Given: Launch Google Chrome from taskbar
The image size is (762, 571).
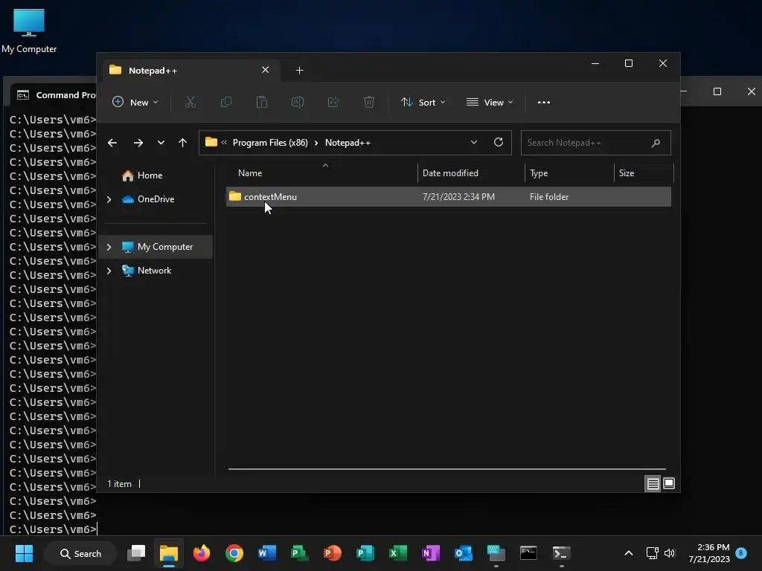Looking at the screenshot, I should (x=234, y=553).
